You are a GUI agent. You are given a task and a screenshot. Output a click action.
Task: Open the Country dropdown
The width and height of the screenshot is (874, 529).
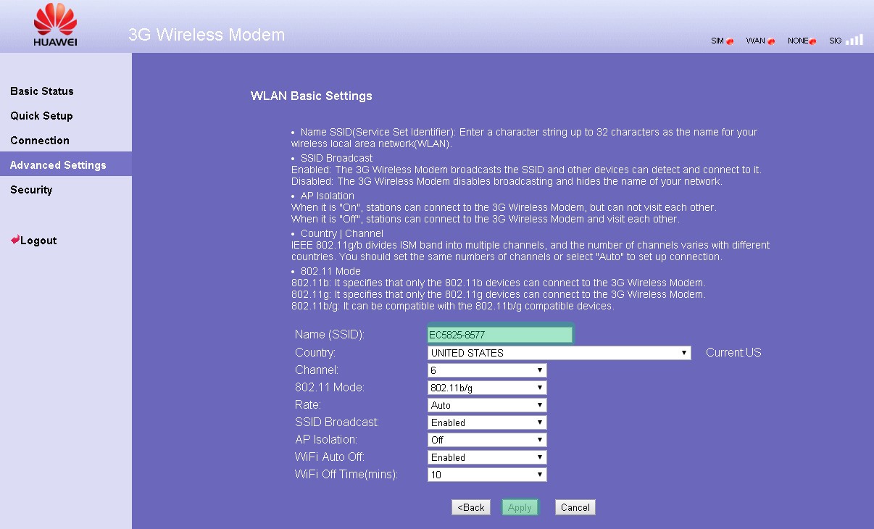[x=559, y=353]
